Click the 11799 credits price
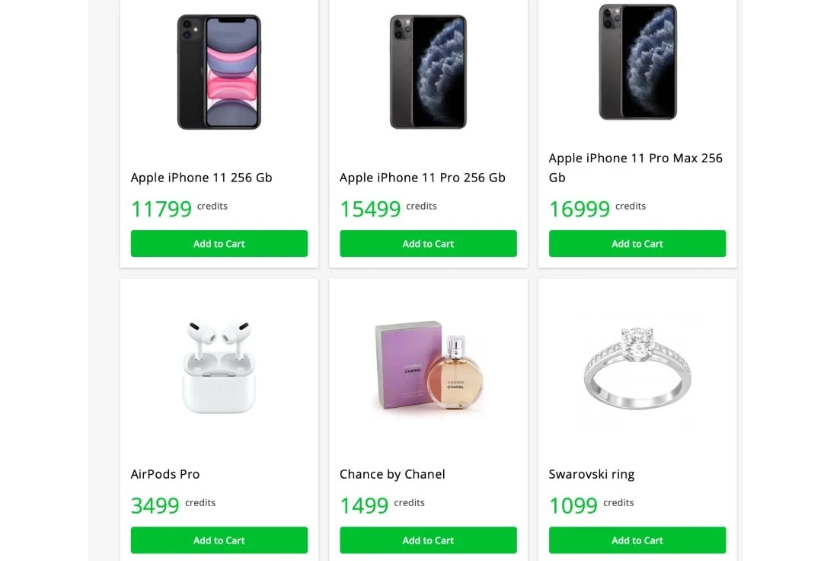Viewport: 827px width, 561px height. 161,209
